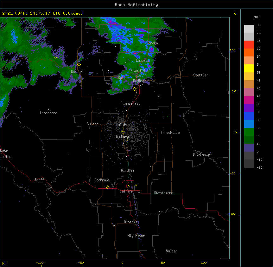Image resolution: width=273 pixels, height=267 pixels.
Task: Pick the blue 33-36 dBZ legend swatch
Action: (249, 116)
